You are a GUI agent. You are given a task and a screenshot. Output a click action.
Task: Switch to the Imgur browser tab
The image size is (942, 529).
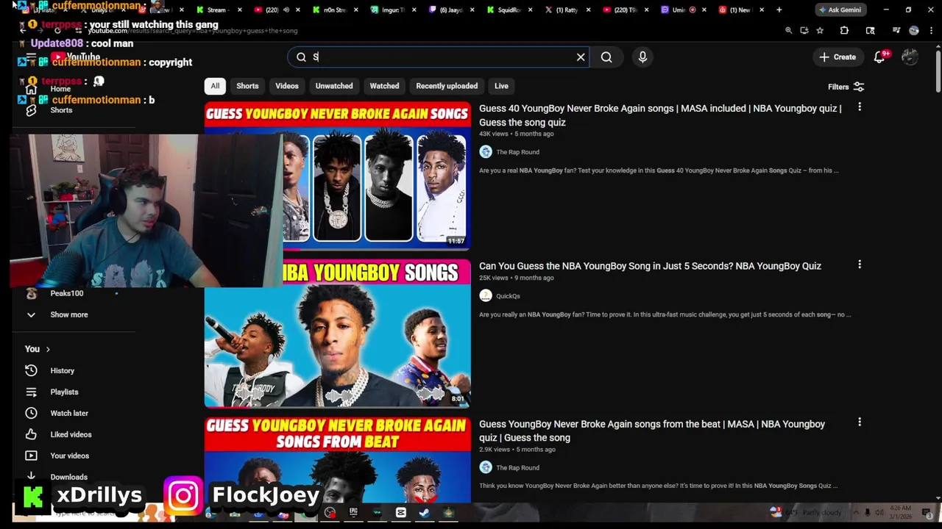[392, 10]
